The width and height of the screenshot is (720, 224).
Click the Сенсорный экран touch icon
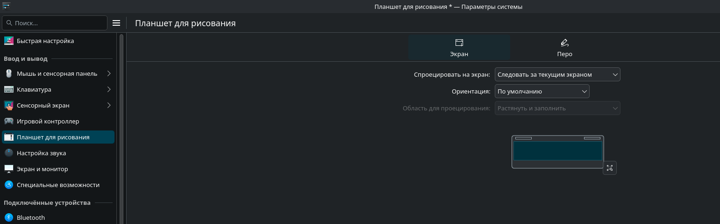click(9, 105)
